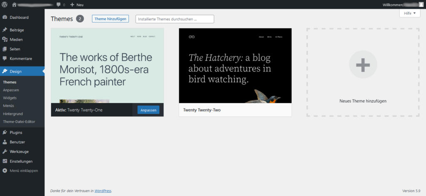Viewport: 426px width, 196px height.
Task: Click the Menü einklappen arrow icon
Action: (5, 171)
